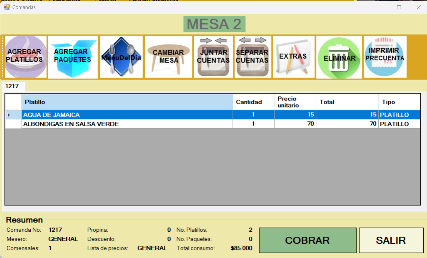Open the Extras notepad icon
The height and width of the screenshot is (258, 427).
click(293, 57)
